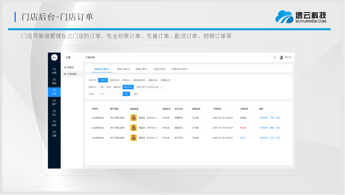Open 订单详情 for the 待付款 order
Image resolution: width=345 pixels, height=195 pixels.
click(x=263, y=128)
